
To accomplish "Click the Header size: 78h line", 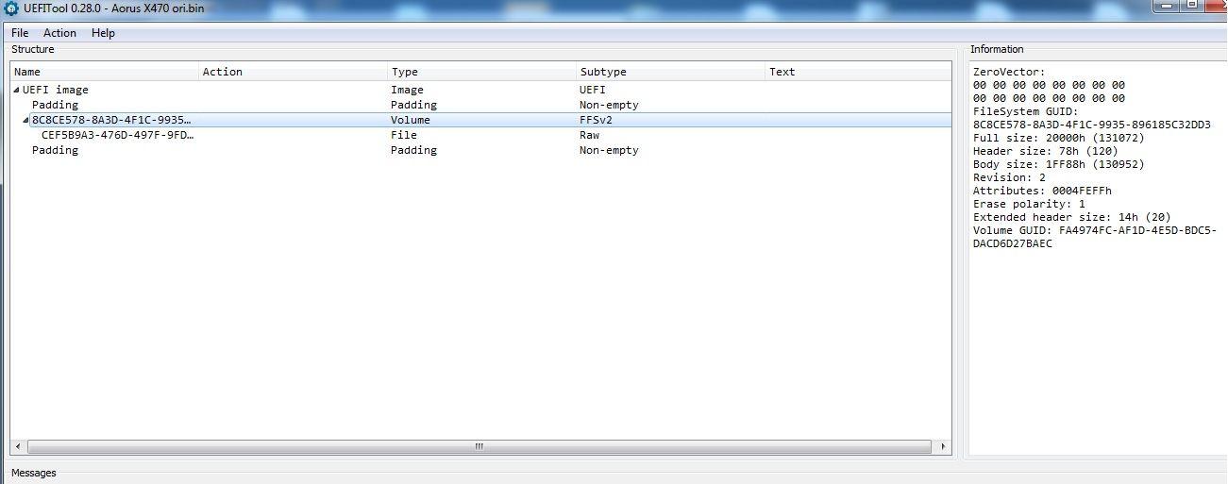I will pyautogui.click(x=1045, y=151).
